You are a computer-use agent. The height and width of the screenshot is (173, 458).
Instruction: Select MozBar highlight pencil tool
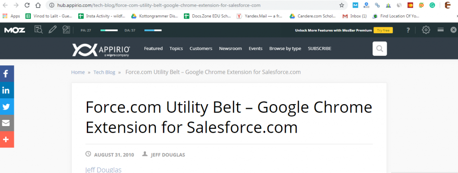pos(53,30)
